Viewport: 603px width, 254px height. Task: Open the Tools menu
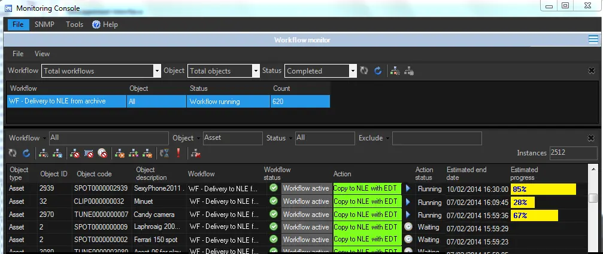74,25
